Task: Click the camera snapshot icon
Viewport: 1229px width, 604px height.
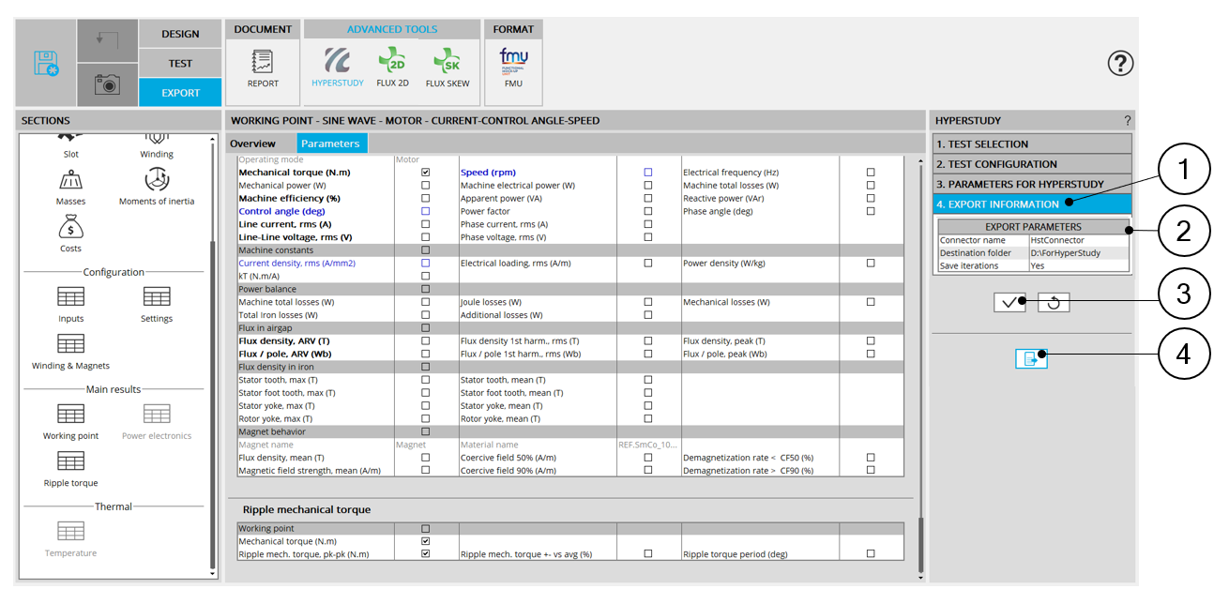Action: (107, 84)
